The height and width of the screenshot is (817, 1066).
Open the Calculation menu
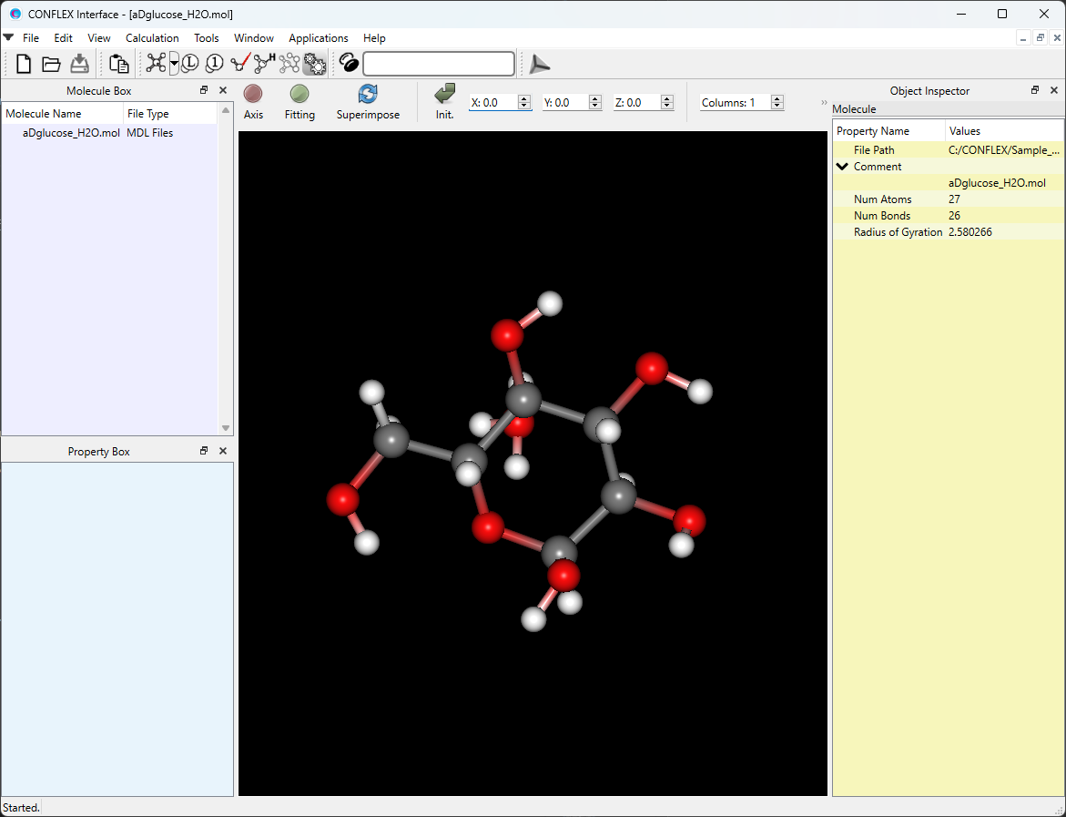tap(152, 38)
